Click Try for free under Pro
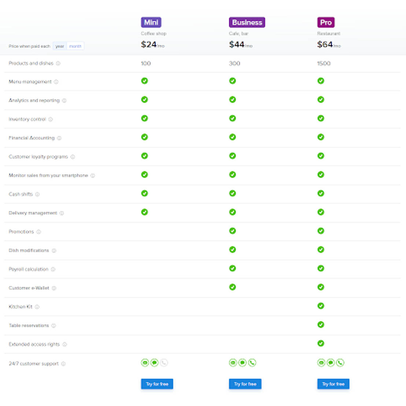Viewport: 406px width, 406px height. coord(333,384)
